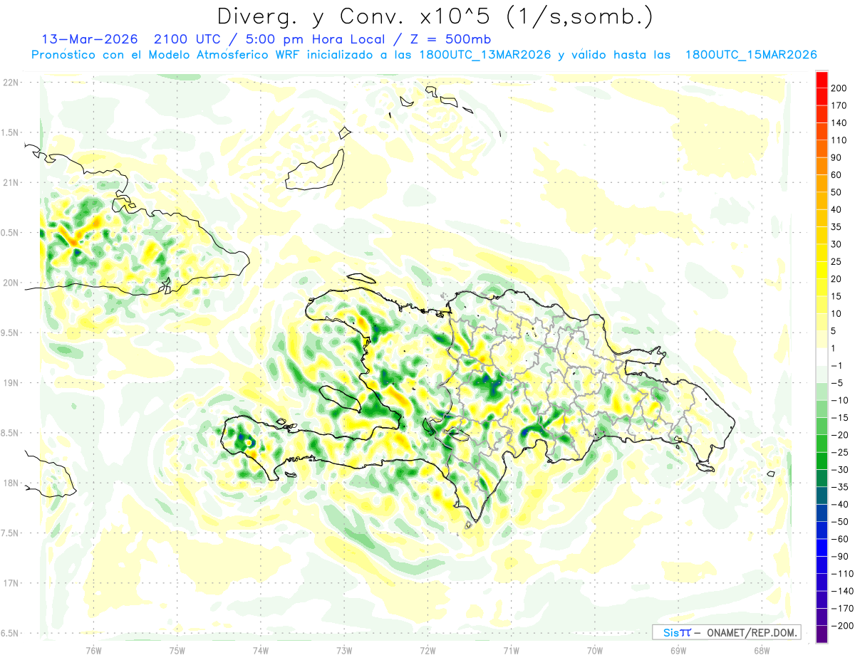This screenshot has width=855, height=660.
Task: Click the '19N' latitude label
Action: pyautogui.click(x=11, y=382)
